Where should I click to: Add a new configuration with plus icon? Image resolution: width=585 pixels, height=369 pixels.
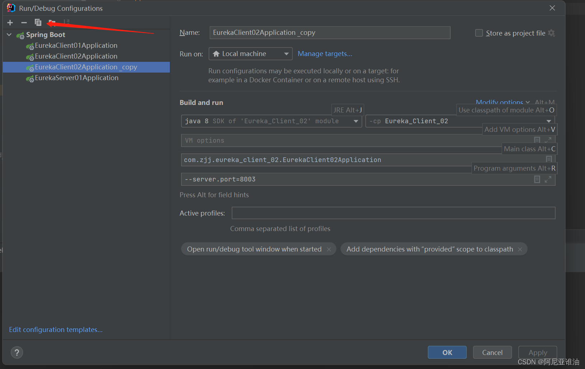tap(10, 23)
